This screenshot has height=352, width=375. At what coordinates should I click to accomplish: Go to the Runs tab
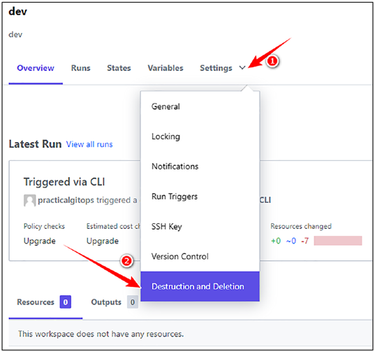(80, 68)
